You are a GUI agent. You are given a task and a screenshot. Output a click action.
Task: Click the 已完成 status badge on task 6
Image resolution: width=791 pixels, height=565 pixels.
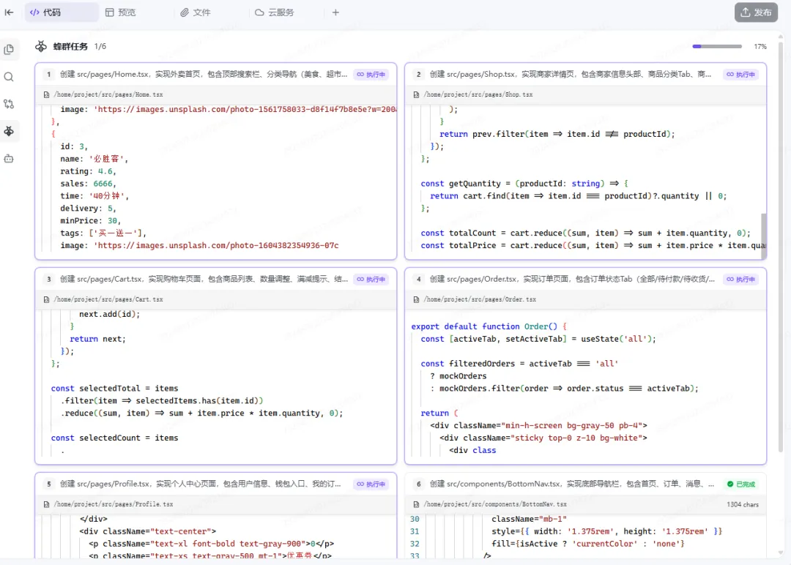pos(741,484)
